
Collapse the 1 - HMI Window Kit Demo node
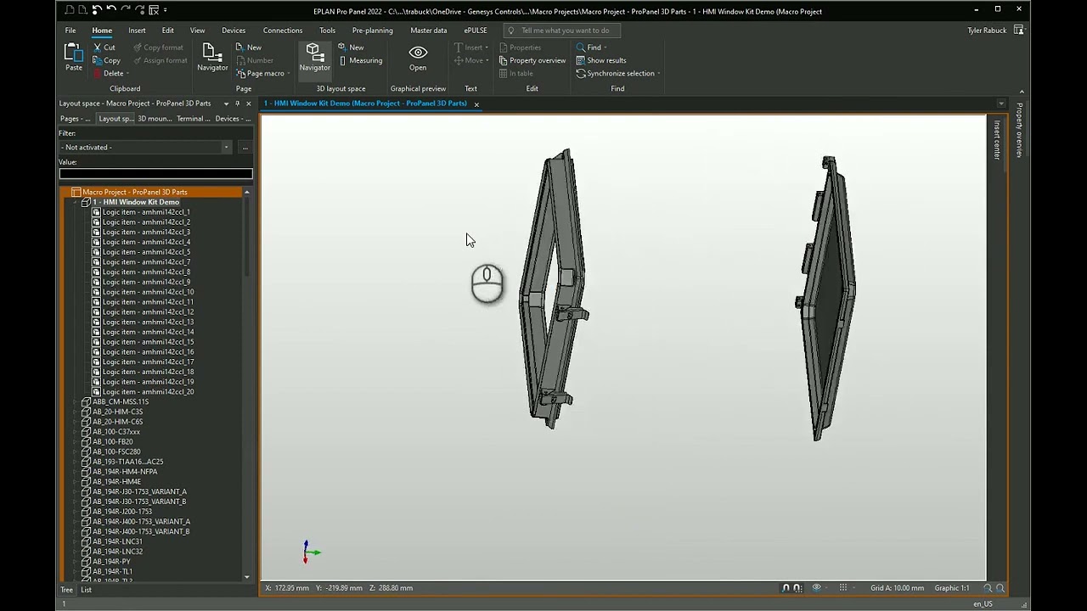[x=76, y=202]
